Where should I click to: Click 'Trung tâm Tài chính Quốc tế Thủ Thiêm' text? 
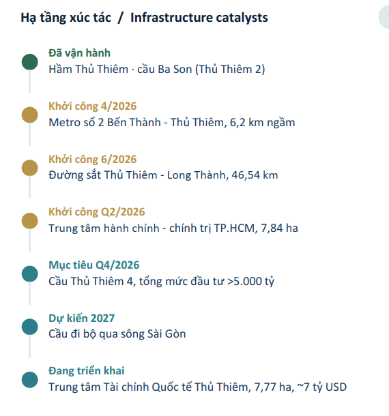(x=149, y=387)
